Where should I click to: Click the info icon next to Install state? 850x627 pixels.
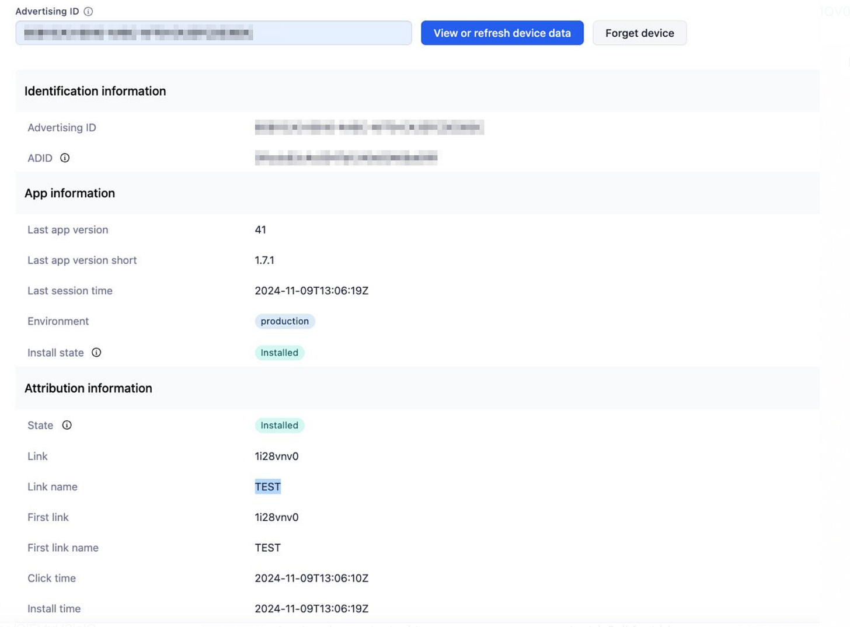click(96, 352)
